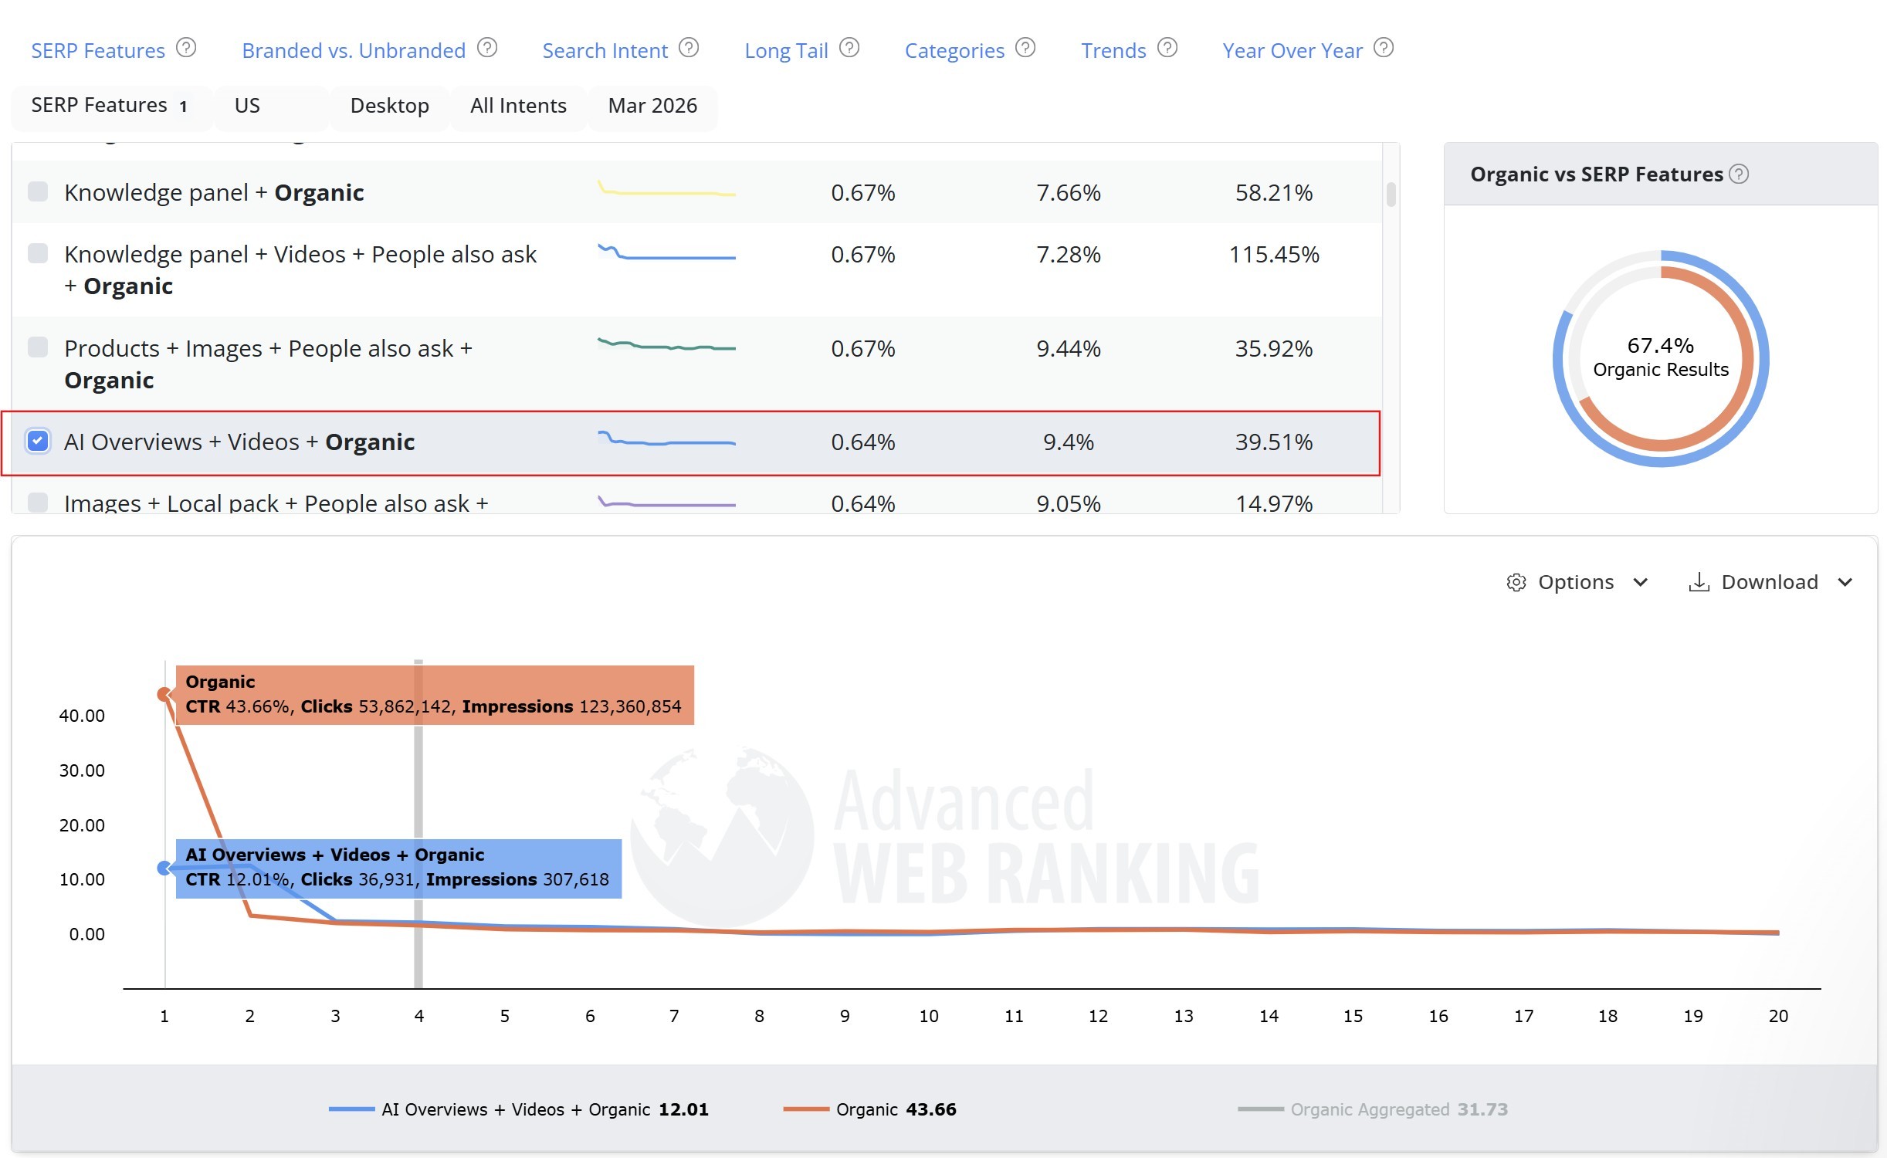The height and width of the screenshot is (1158, 1887).
Task: Open help icon beside Organic vs SERP Features
Action: [1739, 174]
